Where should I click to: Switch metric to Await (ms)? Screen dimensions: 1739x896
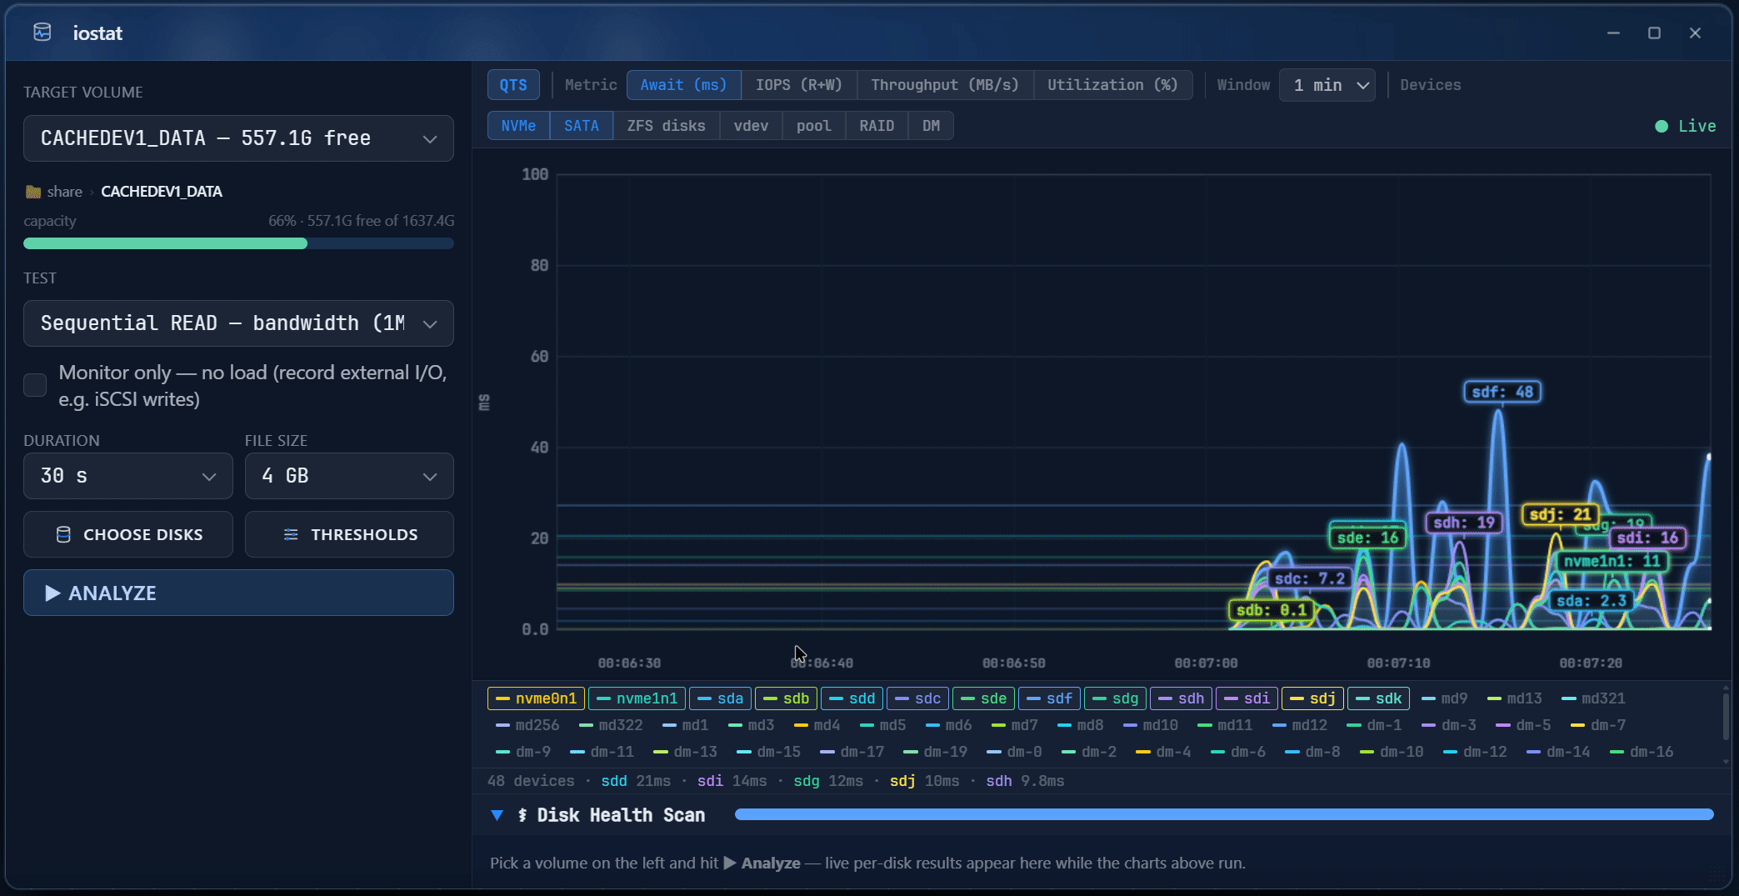pos(683,85)
